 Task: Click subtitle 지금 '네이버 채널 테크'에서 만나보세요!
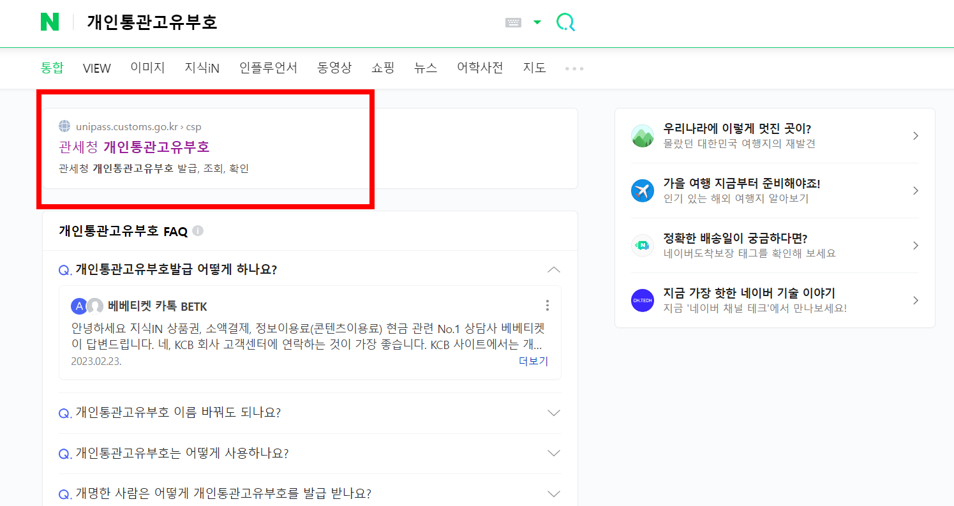[x=755, y=308]
